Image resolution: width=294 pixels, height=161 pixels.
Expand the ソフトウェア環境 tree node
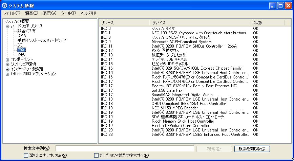[x=7, y=64]
